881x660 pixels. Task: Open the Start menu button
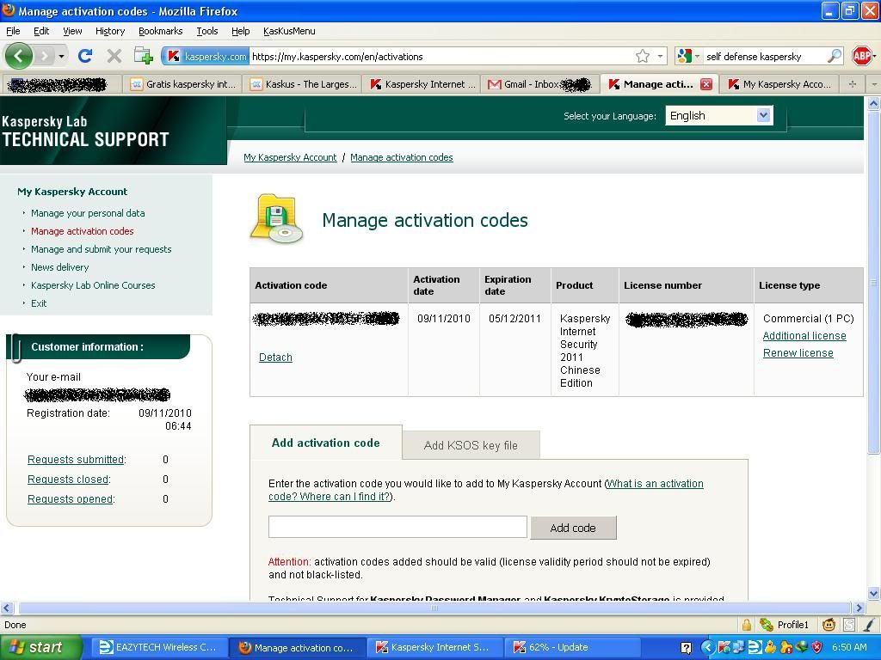coord(40,647)
